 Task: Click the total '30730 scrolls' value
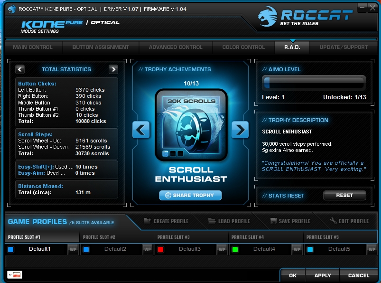(92, 153)
